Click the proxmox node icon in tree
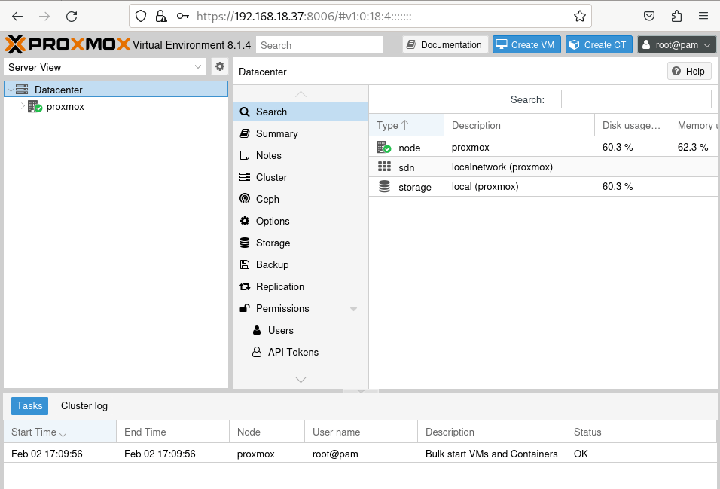720x489 pixels. [x=35, y=107]
